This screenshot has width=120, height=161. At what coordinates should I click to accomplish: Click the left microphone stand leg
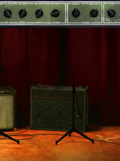click(9, 137)
